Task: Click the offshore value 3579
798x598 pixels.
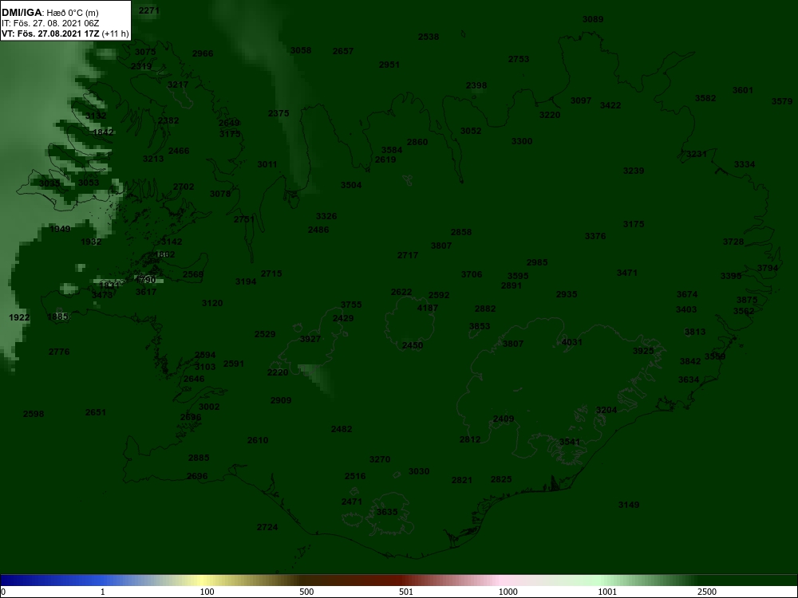Action: click(x=782, y=101)
